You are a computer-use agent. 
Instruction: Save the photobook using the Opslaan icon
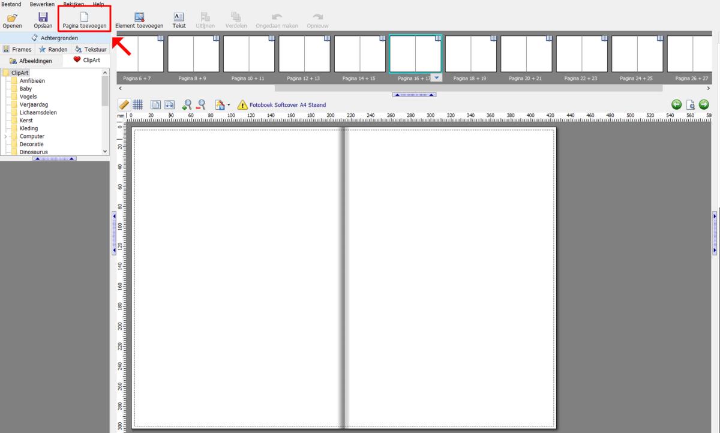[43, 19]
